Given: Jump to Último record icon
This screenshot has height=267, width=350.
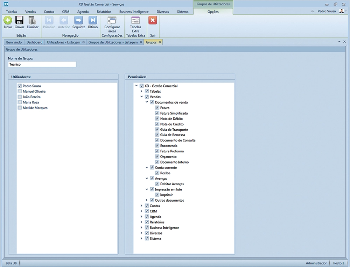Looking at the screenshot, I should coord(93,21).
